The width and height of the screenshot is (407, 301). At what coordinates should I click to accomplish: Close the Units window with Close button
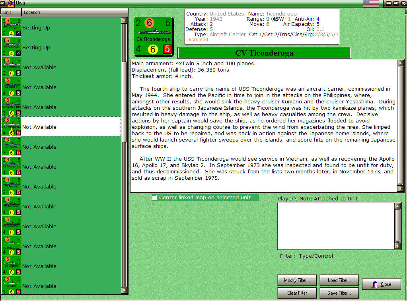click(x=381, y=284)
